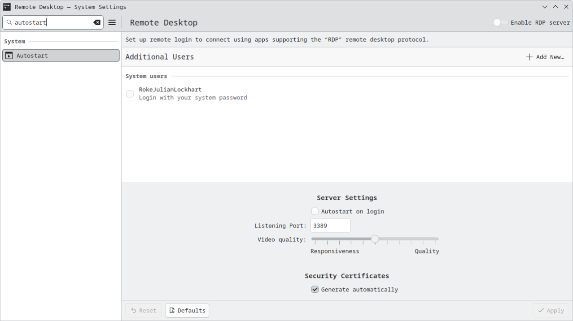The image size is (573, 321).
Task: Click the System Settings title bar icon
Action: [x=7, y=7]
